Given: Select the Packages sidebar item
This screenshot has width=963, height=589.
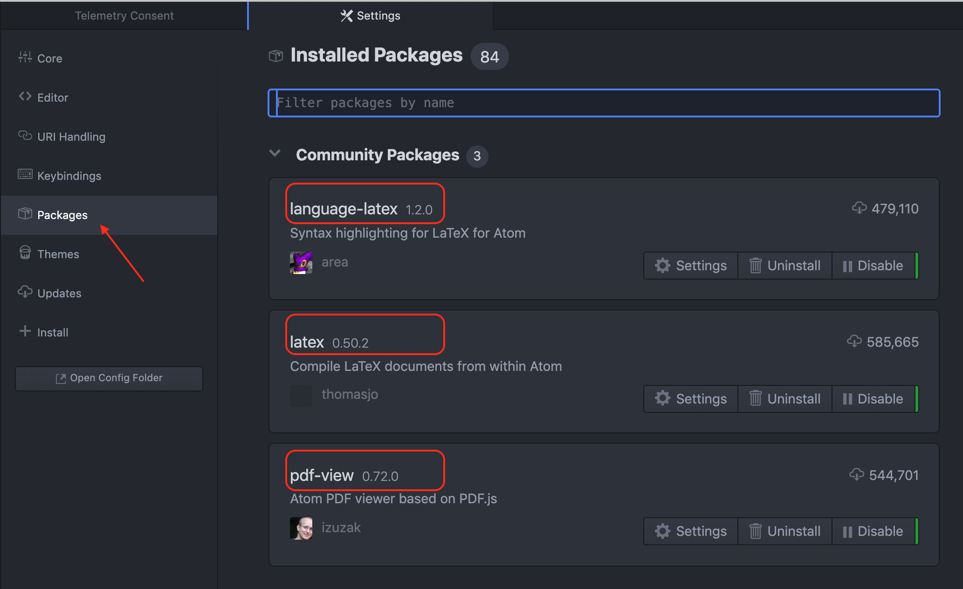Looking at the screenshot, I should coord(62,215).
